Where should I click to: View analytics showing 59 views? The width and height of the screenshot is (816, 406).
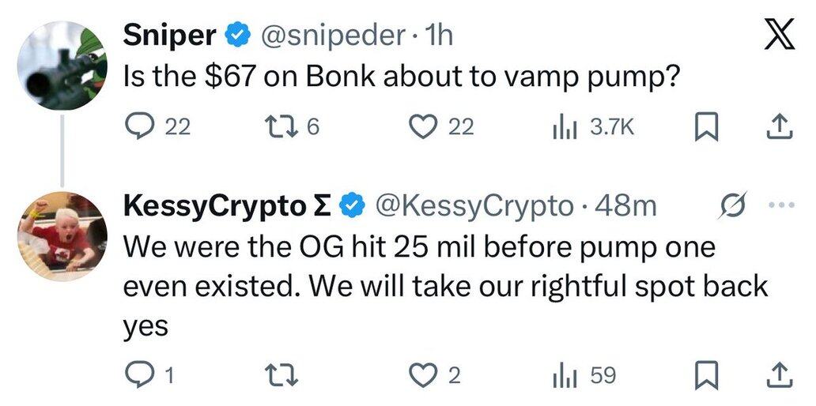[561, 374]
